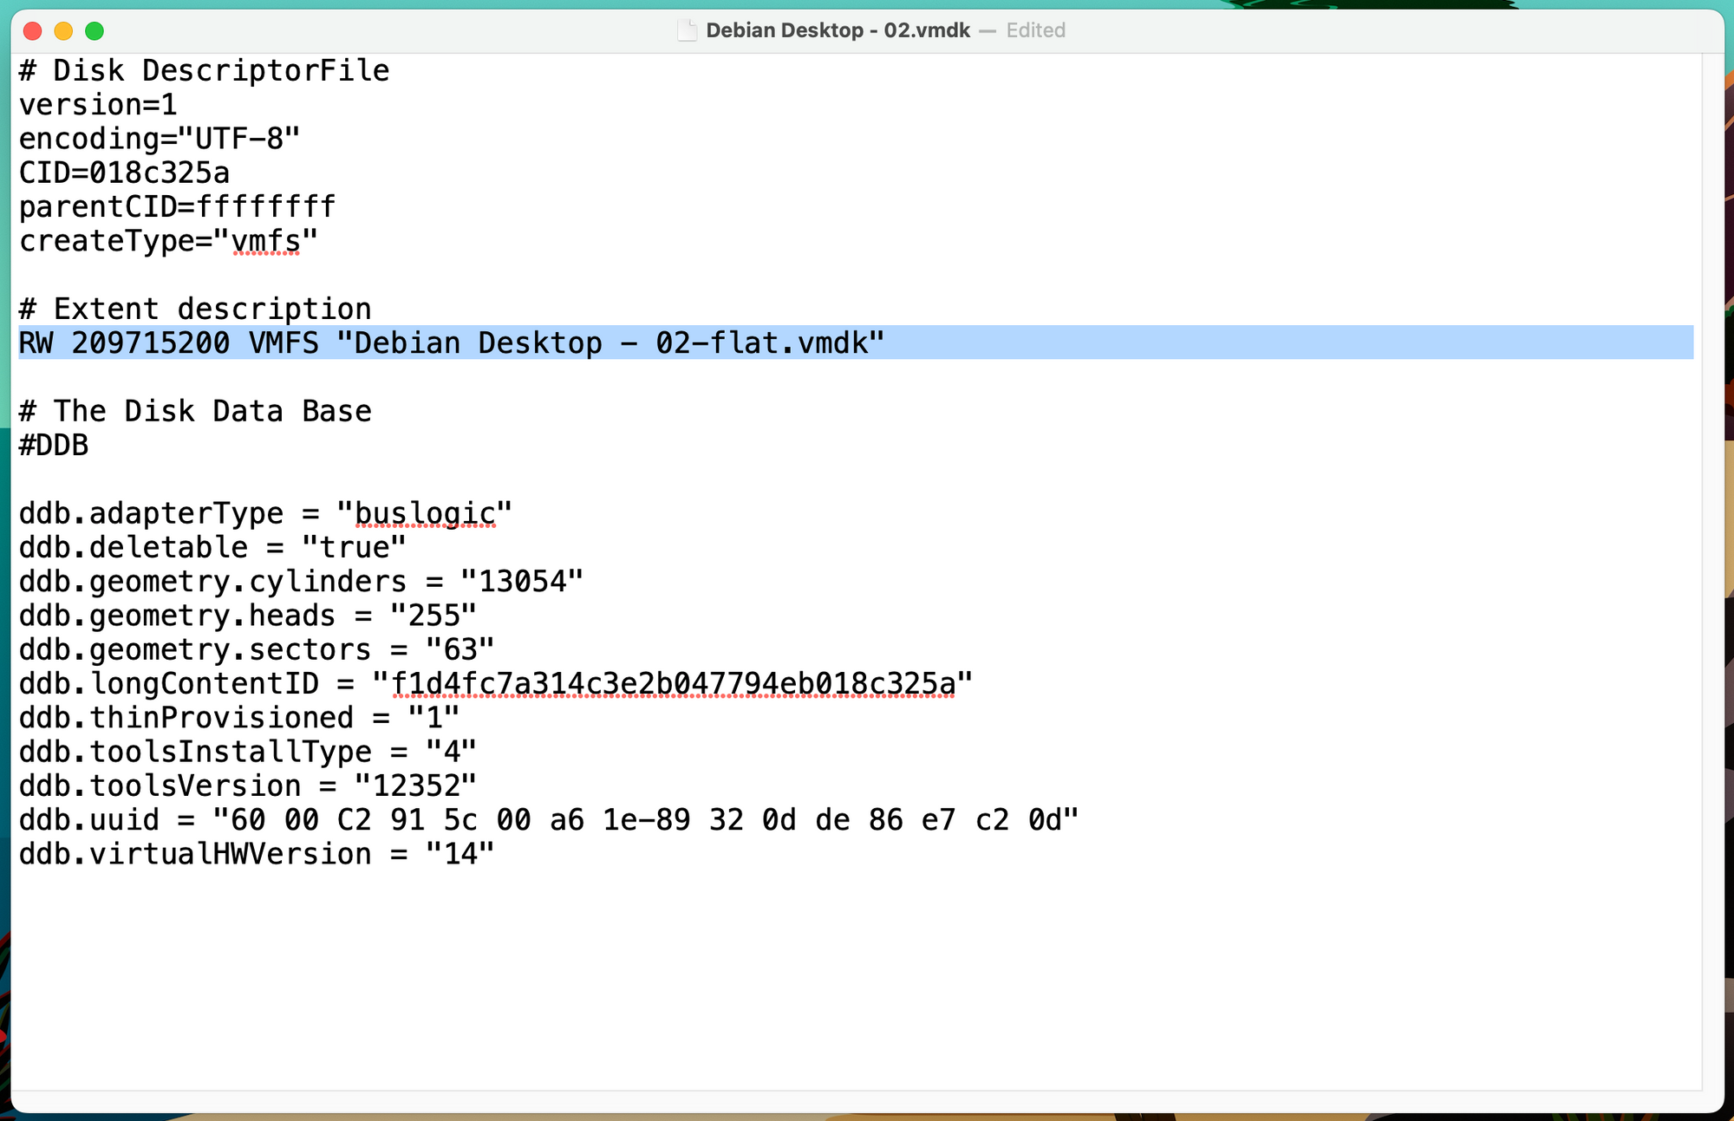The width and height of the screenshot is (1734, 1121).
Task: Click the Edited label in title bar
Action: [1035, 31]
